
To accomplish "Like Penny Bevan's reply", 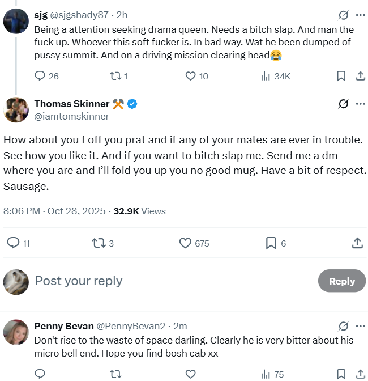I will coord(190,374).
